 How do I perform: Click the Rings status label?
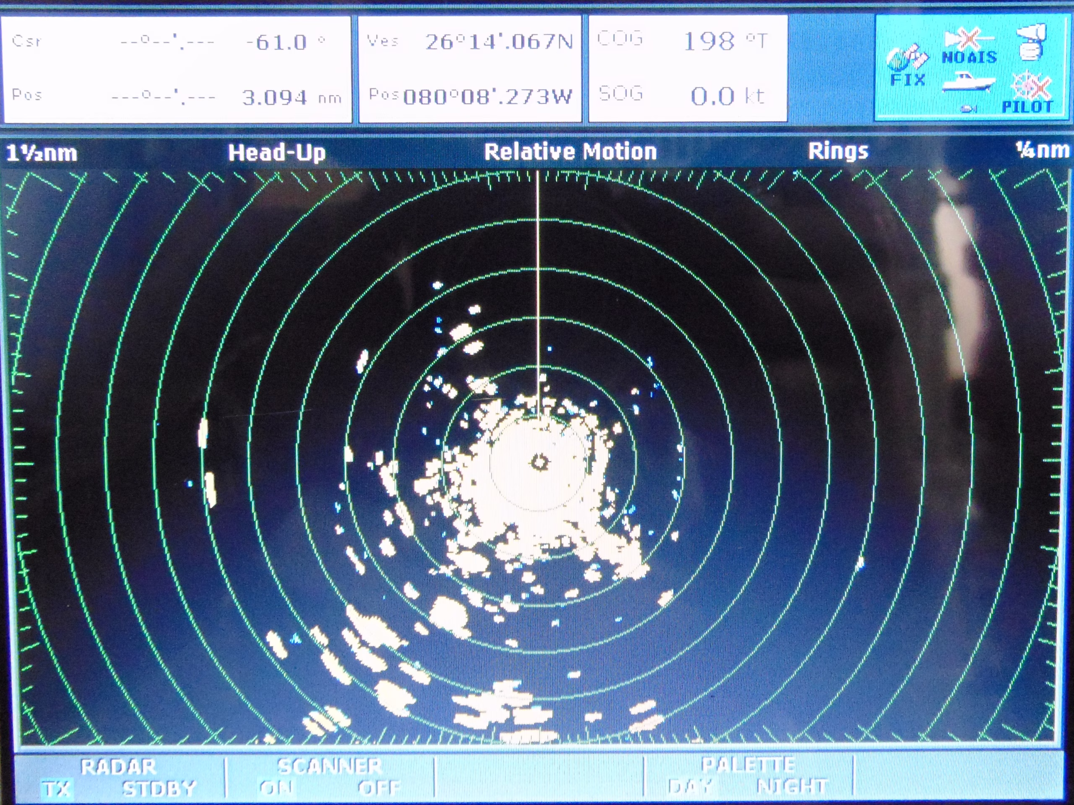pyautogui.click(x=839, y=151)
